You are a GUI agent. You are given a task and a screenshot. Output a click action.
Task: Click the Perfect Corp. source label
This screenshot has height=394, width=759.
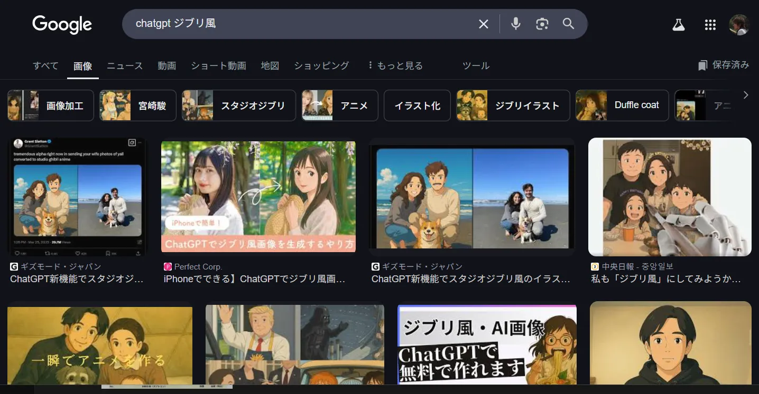pos(198,267)
